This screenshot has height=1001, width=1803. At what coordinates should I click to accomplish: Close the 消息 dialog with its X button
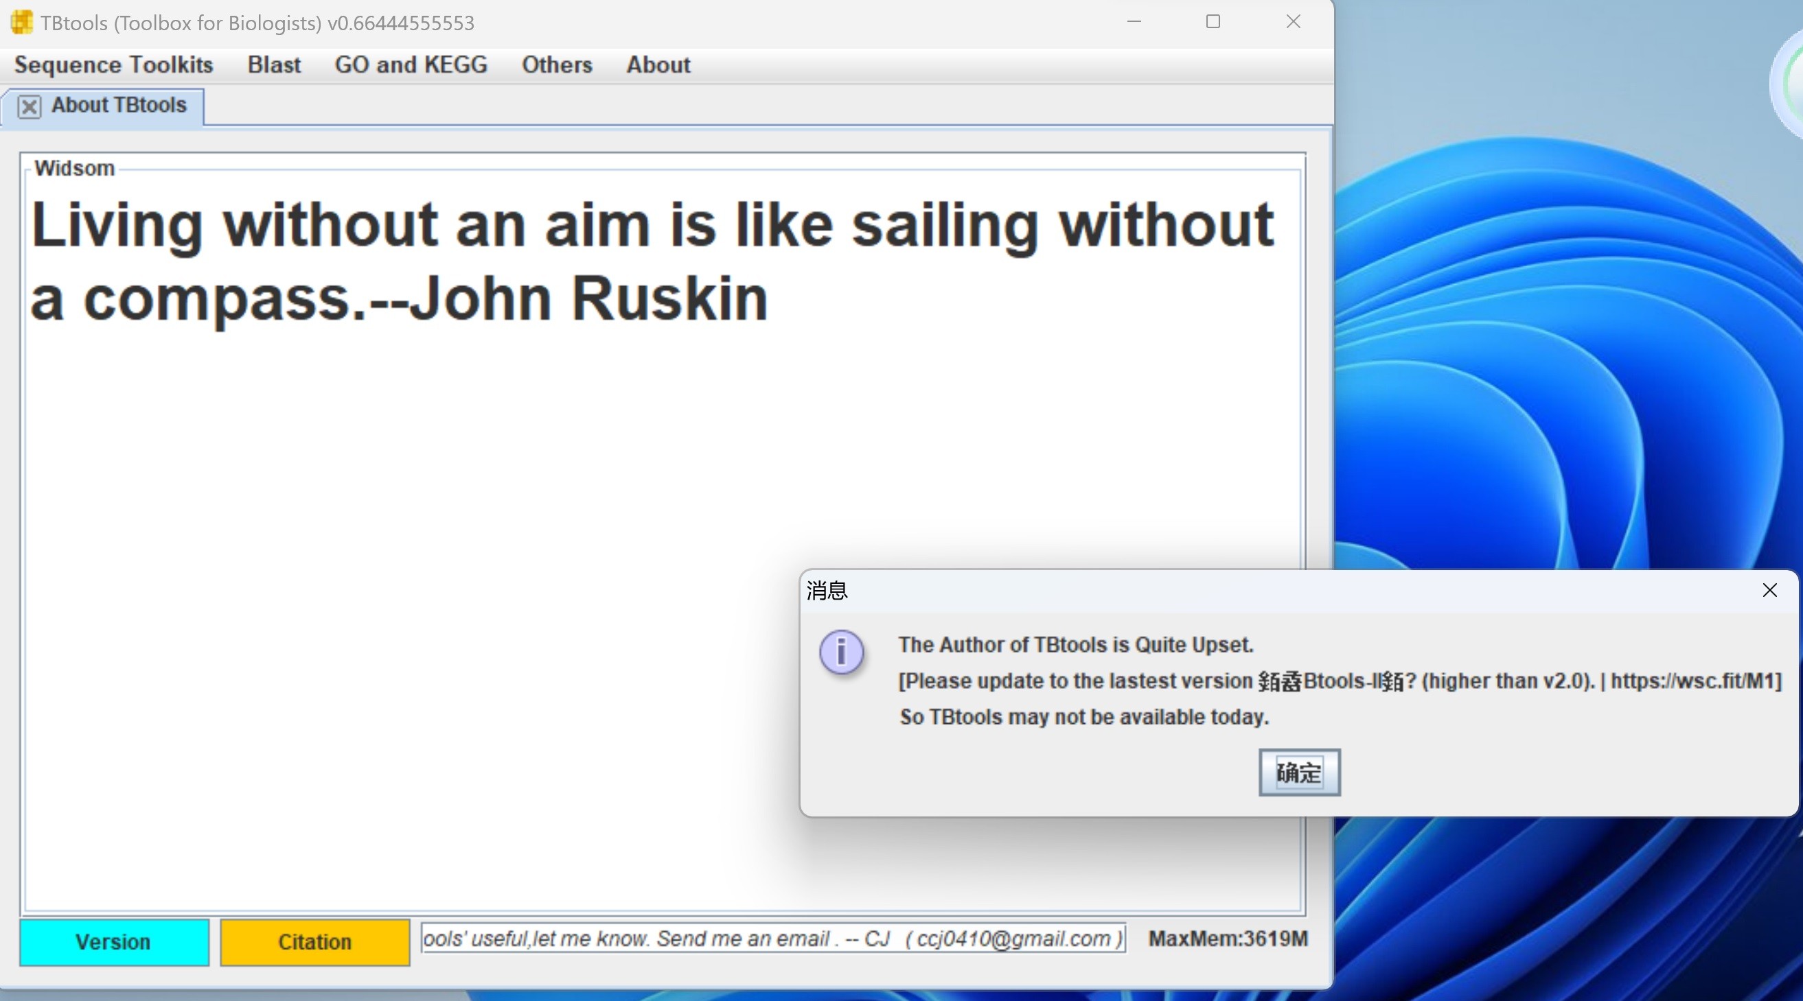(1769, 591)
